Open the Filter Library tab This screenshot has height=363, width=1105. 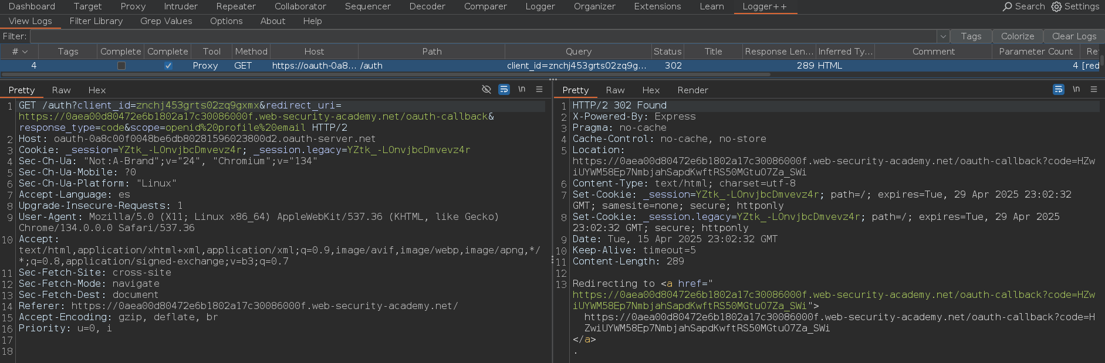click(x=96, y=21)
